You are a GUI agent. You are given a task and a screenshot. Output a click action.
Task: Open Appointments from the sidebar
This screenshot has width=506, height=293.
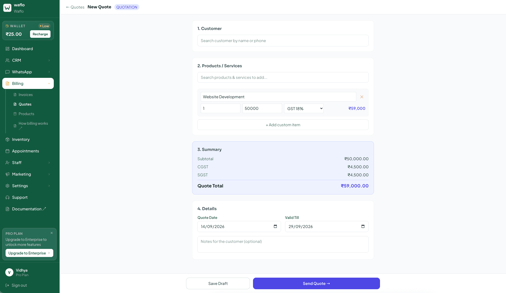coord(28,151)
